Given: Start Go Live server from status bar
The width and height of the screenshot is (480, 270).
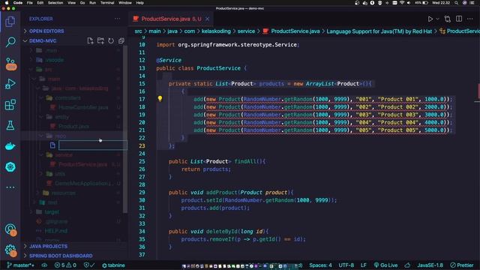Looking at the screenshot, I should [x=385, y=265].
